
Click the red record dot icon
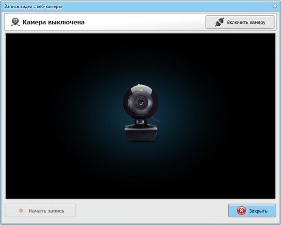[x=21, y=210]
